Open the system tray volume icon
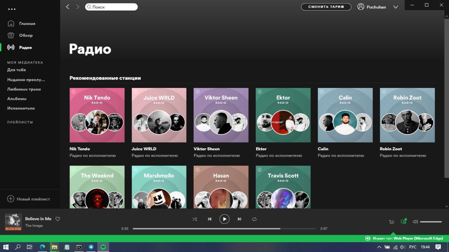The width and height of the screenshot is (449, 252). coord(403,247)
